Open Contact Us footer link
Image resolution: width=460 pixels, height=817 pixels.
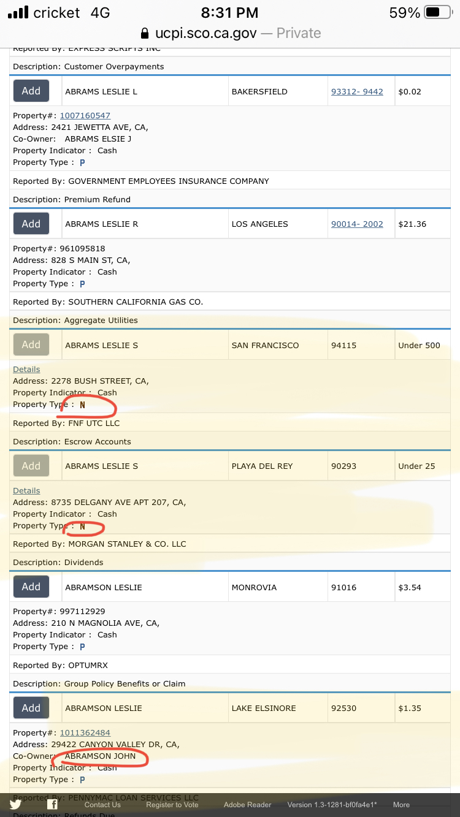coord(102,805)
